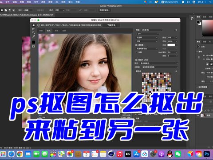
Task: Toggle slices visibility icon in Save for Web
Action: (34, 47)
